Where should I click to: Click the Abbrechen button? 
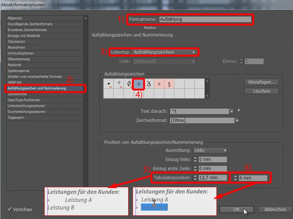[x=275, y=210]
